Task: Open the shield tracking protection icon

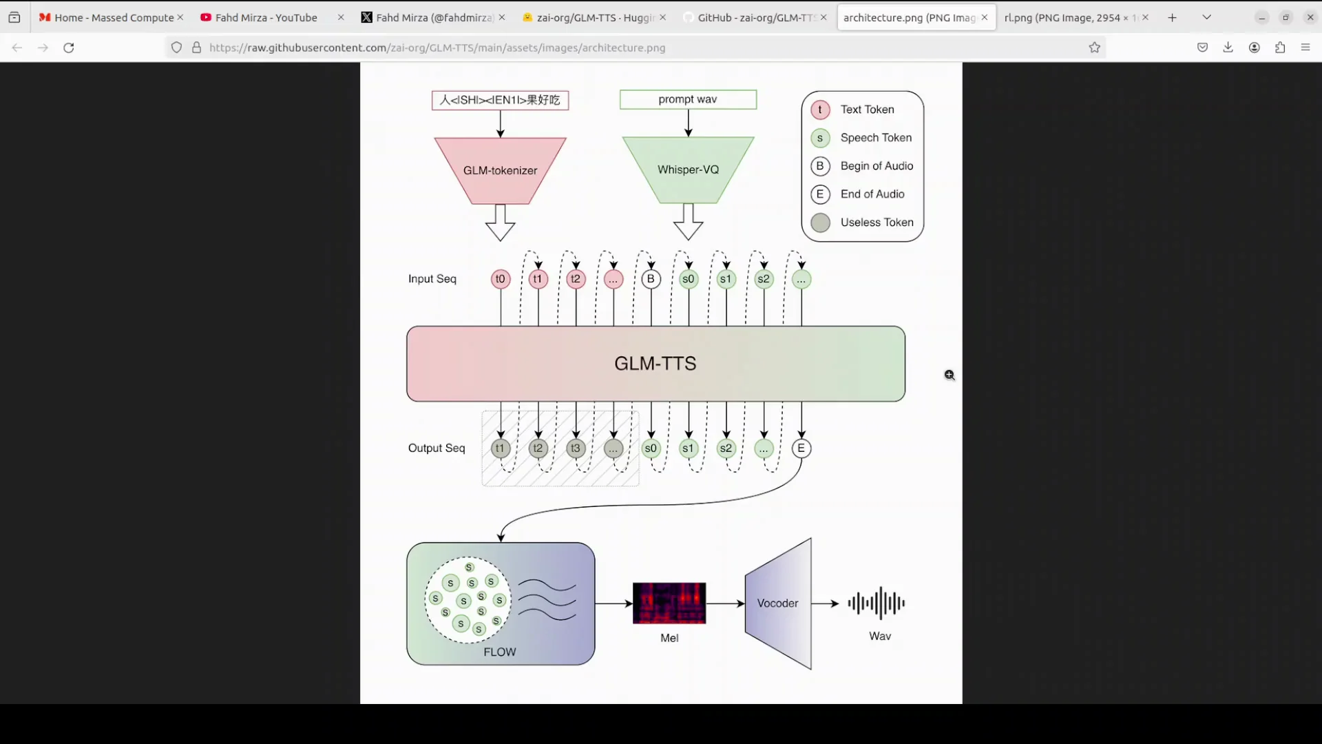Action: 177,48
